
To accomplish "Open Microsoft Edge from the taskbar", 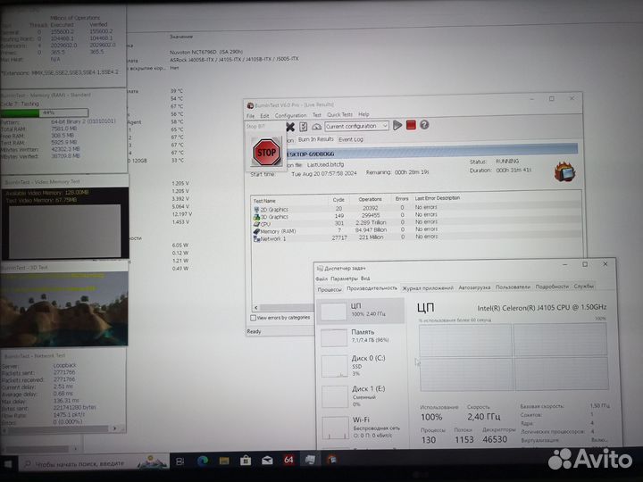I will [x=203, y=461].
